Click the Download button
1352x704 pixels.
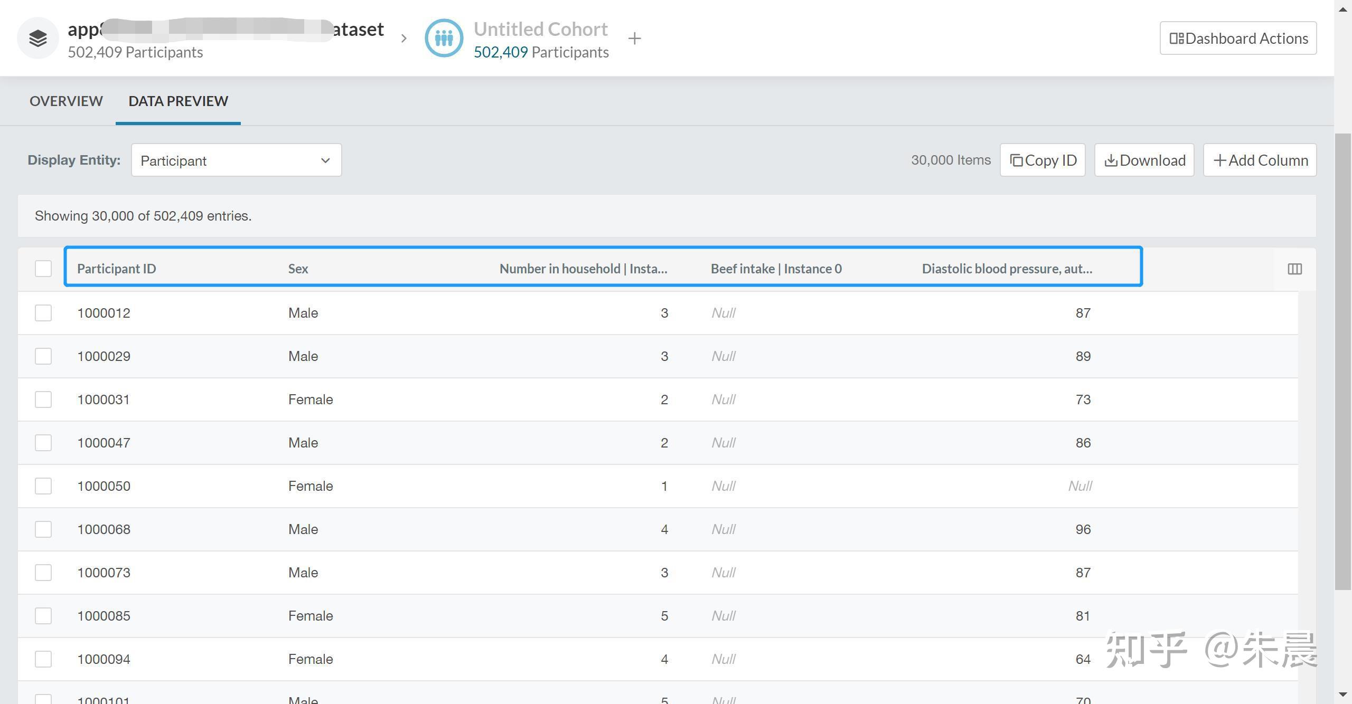[1144, 160]
